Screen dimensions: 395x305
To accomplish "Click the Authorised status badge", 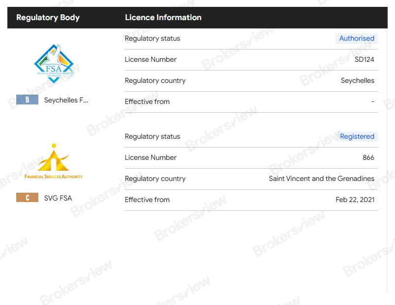I will click(356, 38).
